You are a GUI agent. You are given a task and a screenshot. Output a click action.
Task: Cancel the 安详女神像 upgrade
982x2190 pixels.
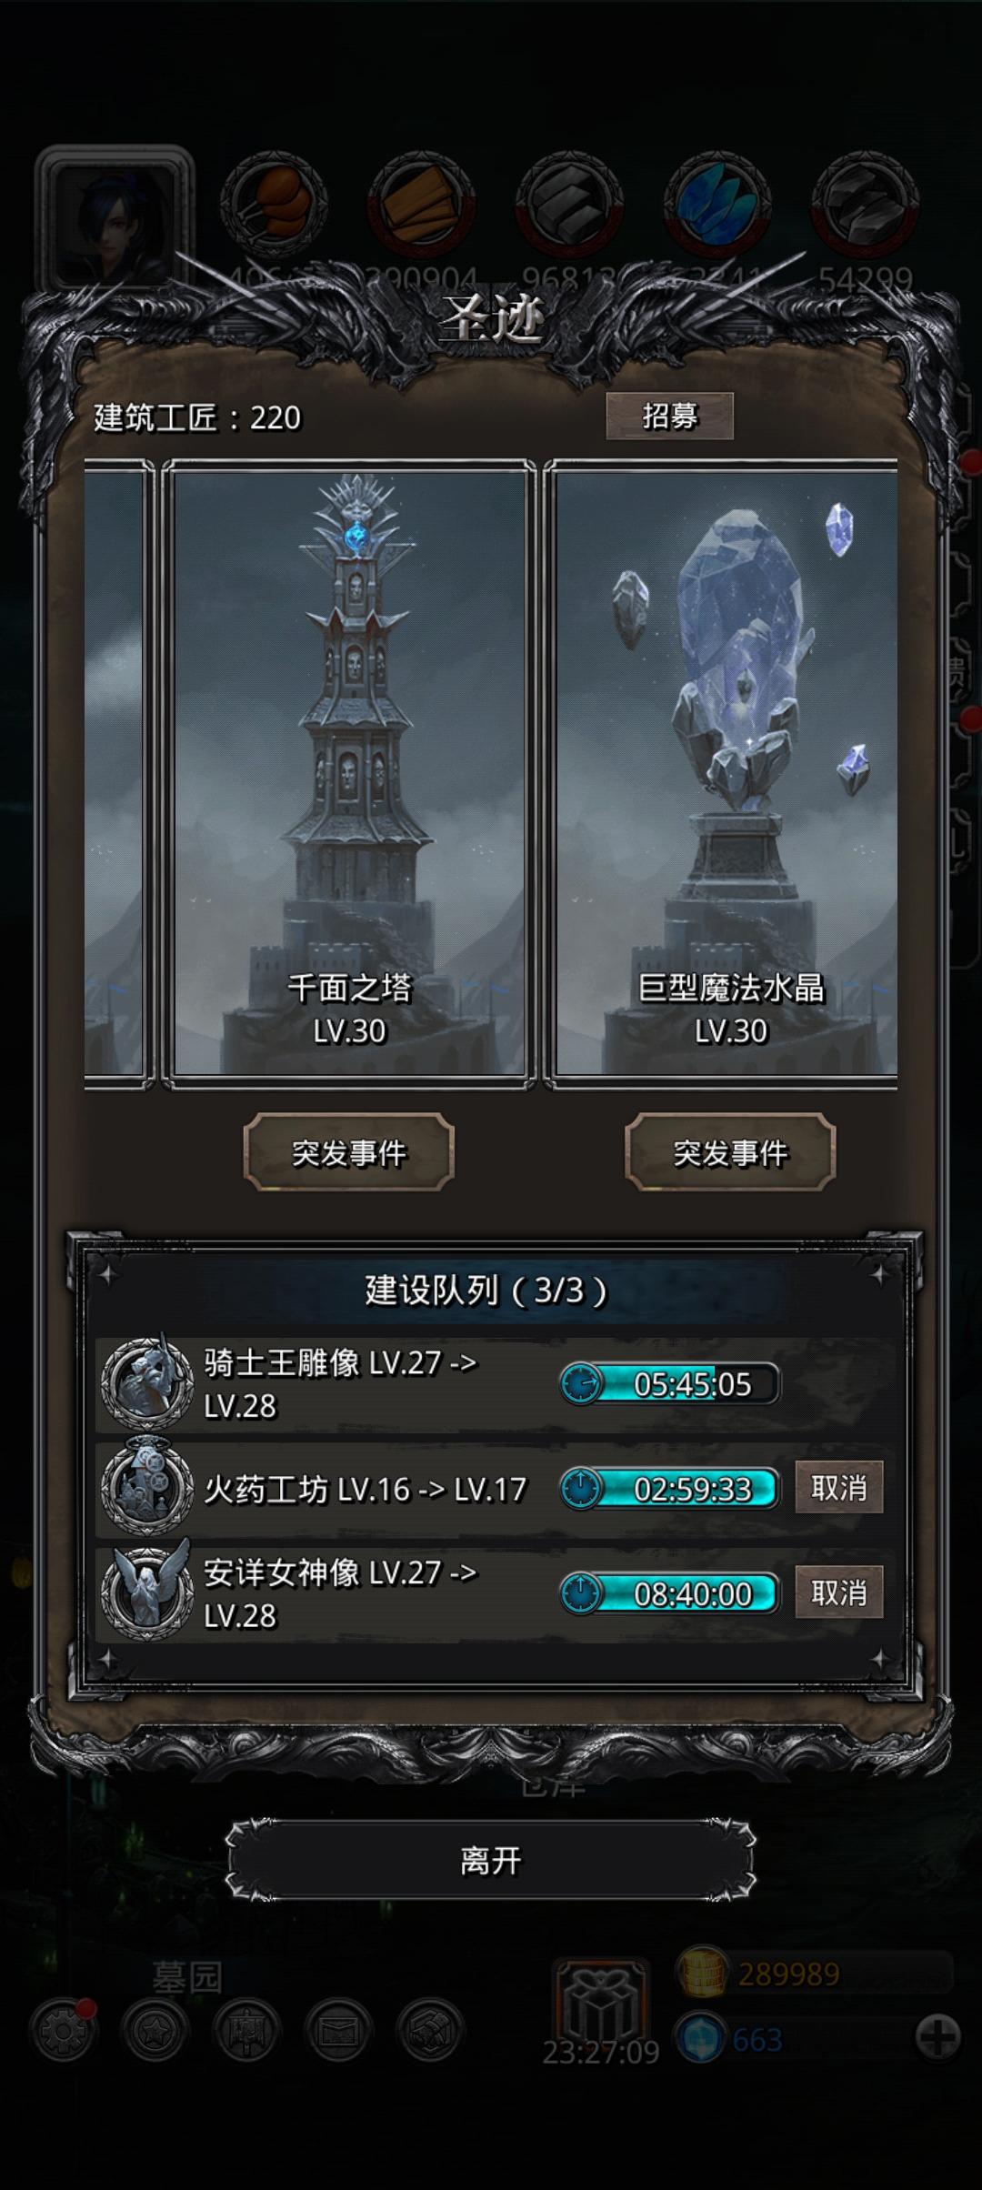tap(838, 1592)
